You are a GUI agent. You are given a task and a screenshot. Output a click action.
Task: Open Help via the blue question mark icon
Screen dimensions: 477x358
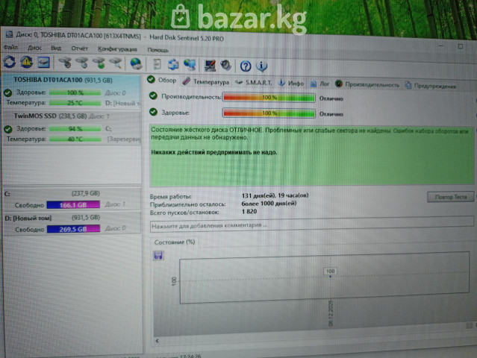(x=244, y=65)
